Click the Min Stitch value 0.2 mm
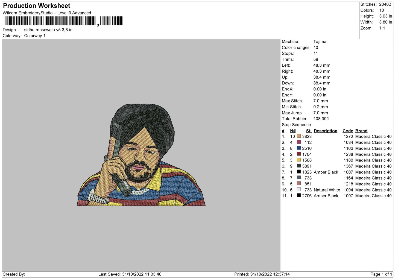The height and width of the screenshot is (279, 395). (321, 107)
